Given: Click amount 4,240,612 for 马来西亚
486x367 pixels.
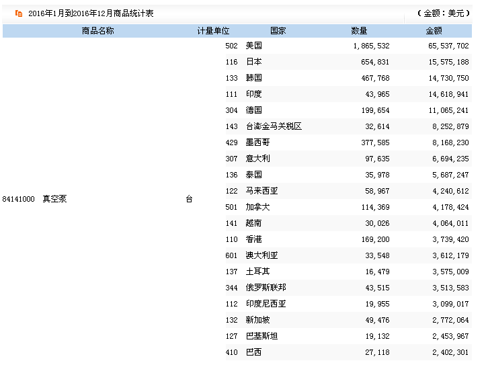Looking at the screenshot, I should click(450, 191).
